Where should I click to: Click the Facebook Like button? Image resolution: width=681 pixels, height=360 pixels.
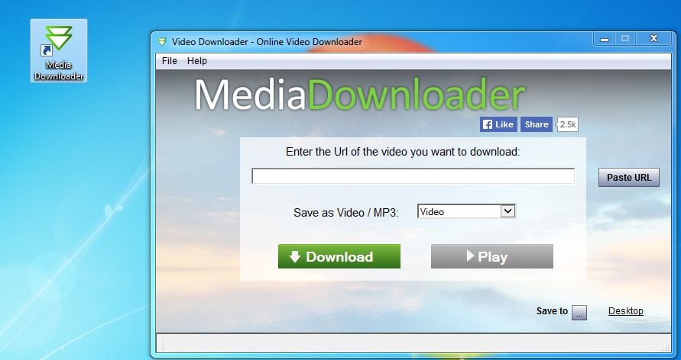tap(498, 125)
